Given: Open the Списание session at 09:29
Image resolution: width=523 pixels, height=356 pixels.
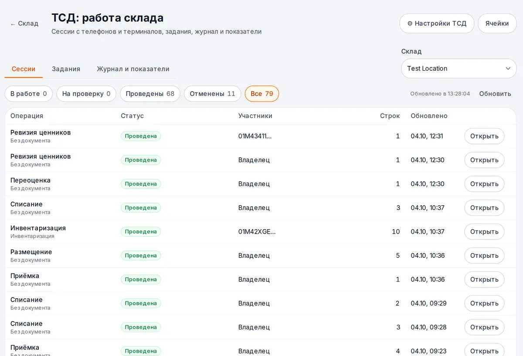Looking at the screenshot, I should 484,303.
